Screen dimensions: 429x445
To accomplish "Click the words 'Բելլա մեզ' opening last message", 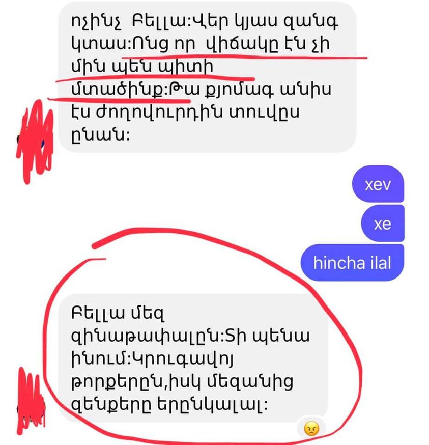I will click(x=118, y=313).
